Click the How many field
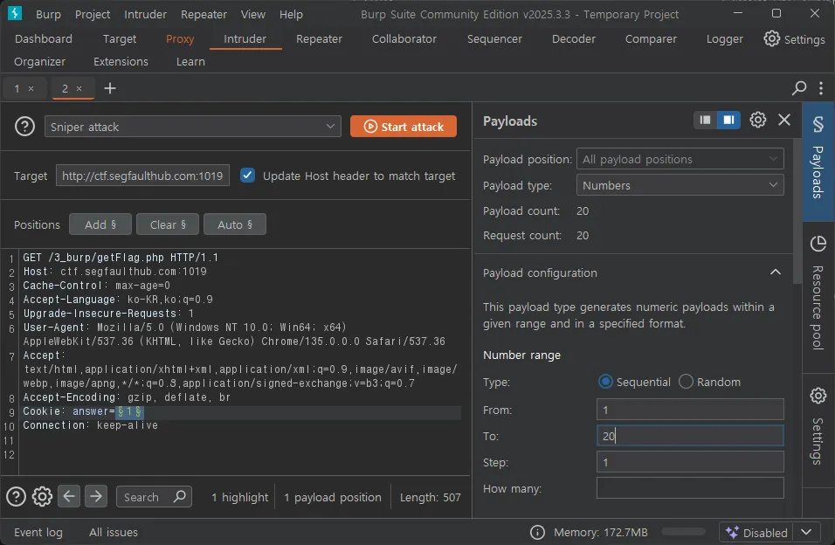 point(690,488)
